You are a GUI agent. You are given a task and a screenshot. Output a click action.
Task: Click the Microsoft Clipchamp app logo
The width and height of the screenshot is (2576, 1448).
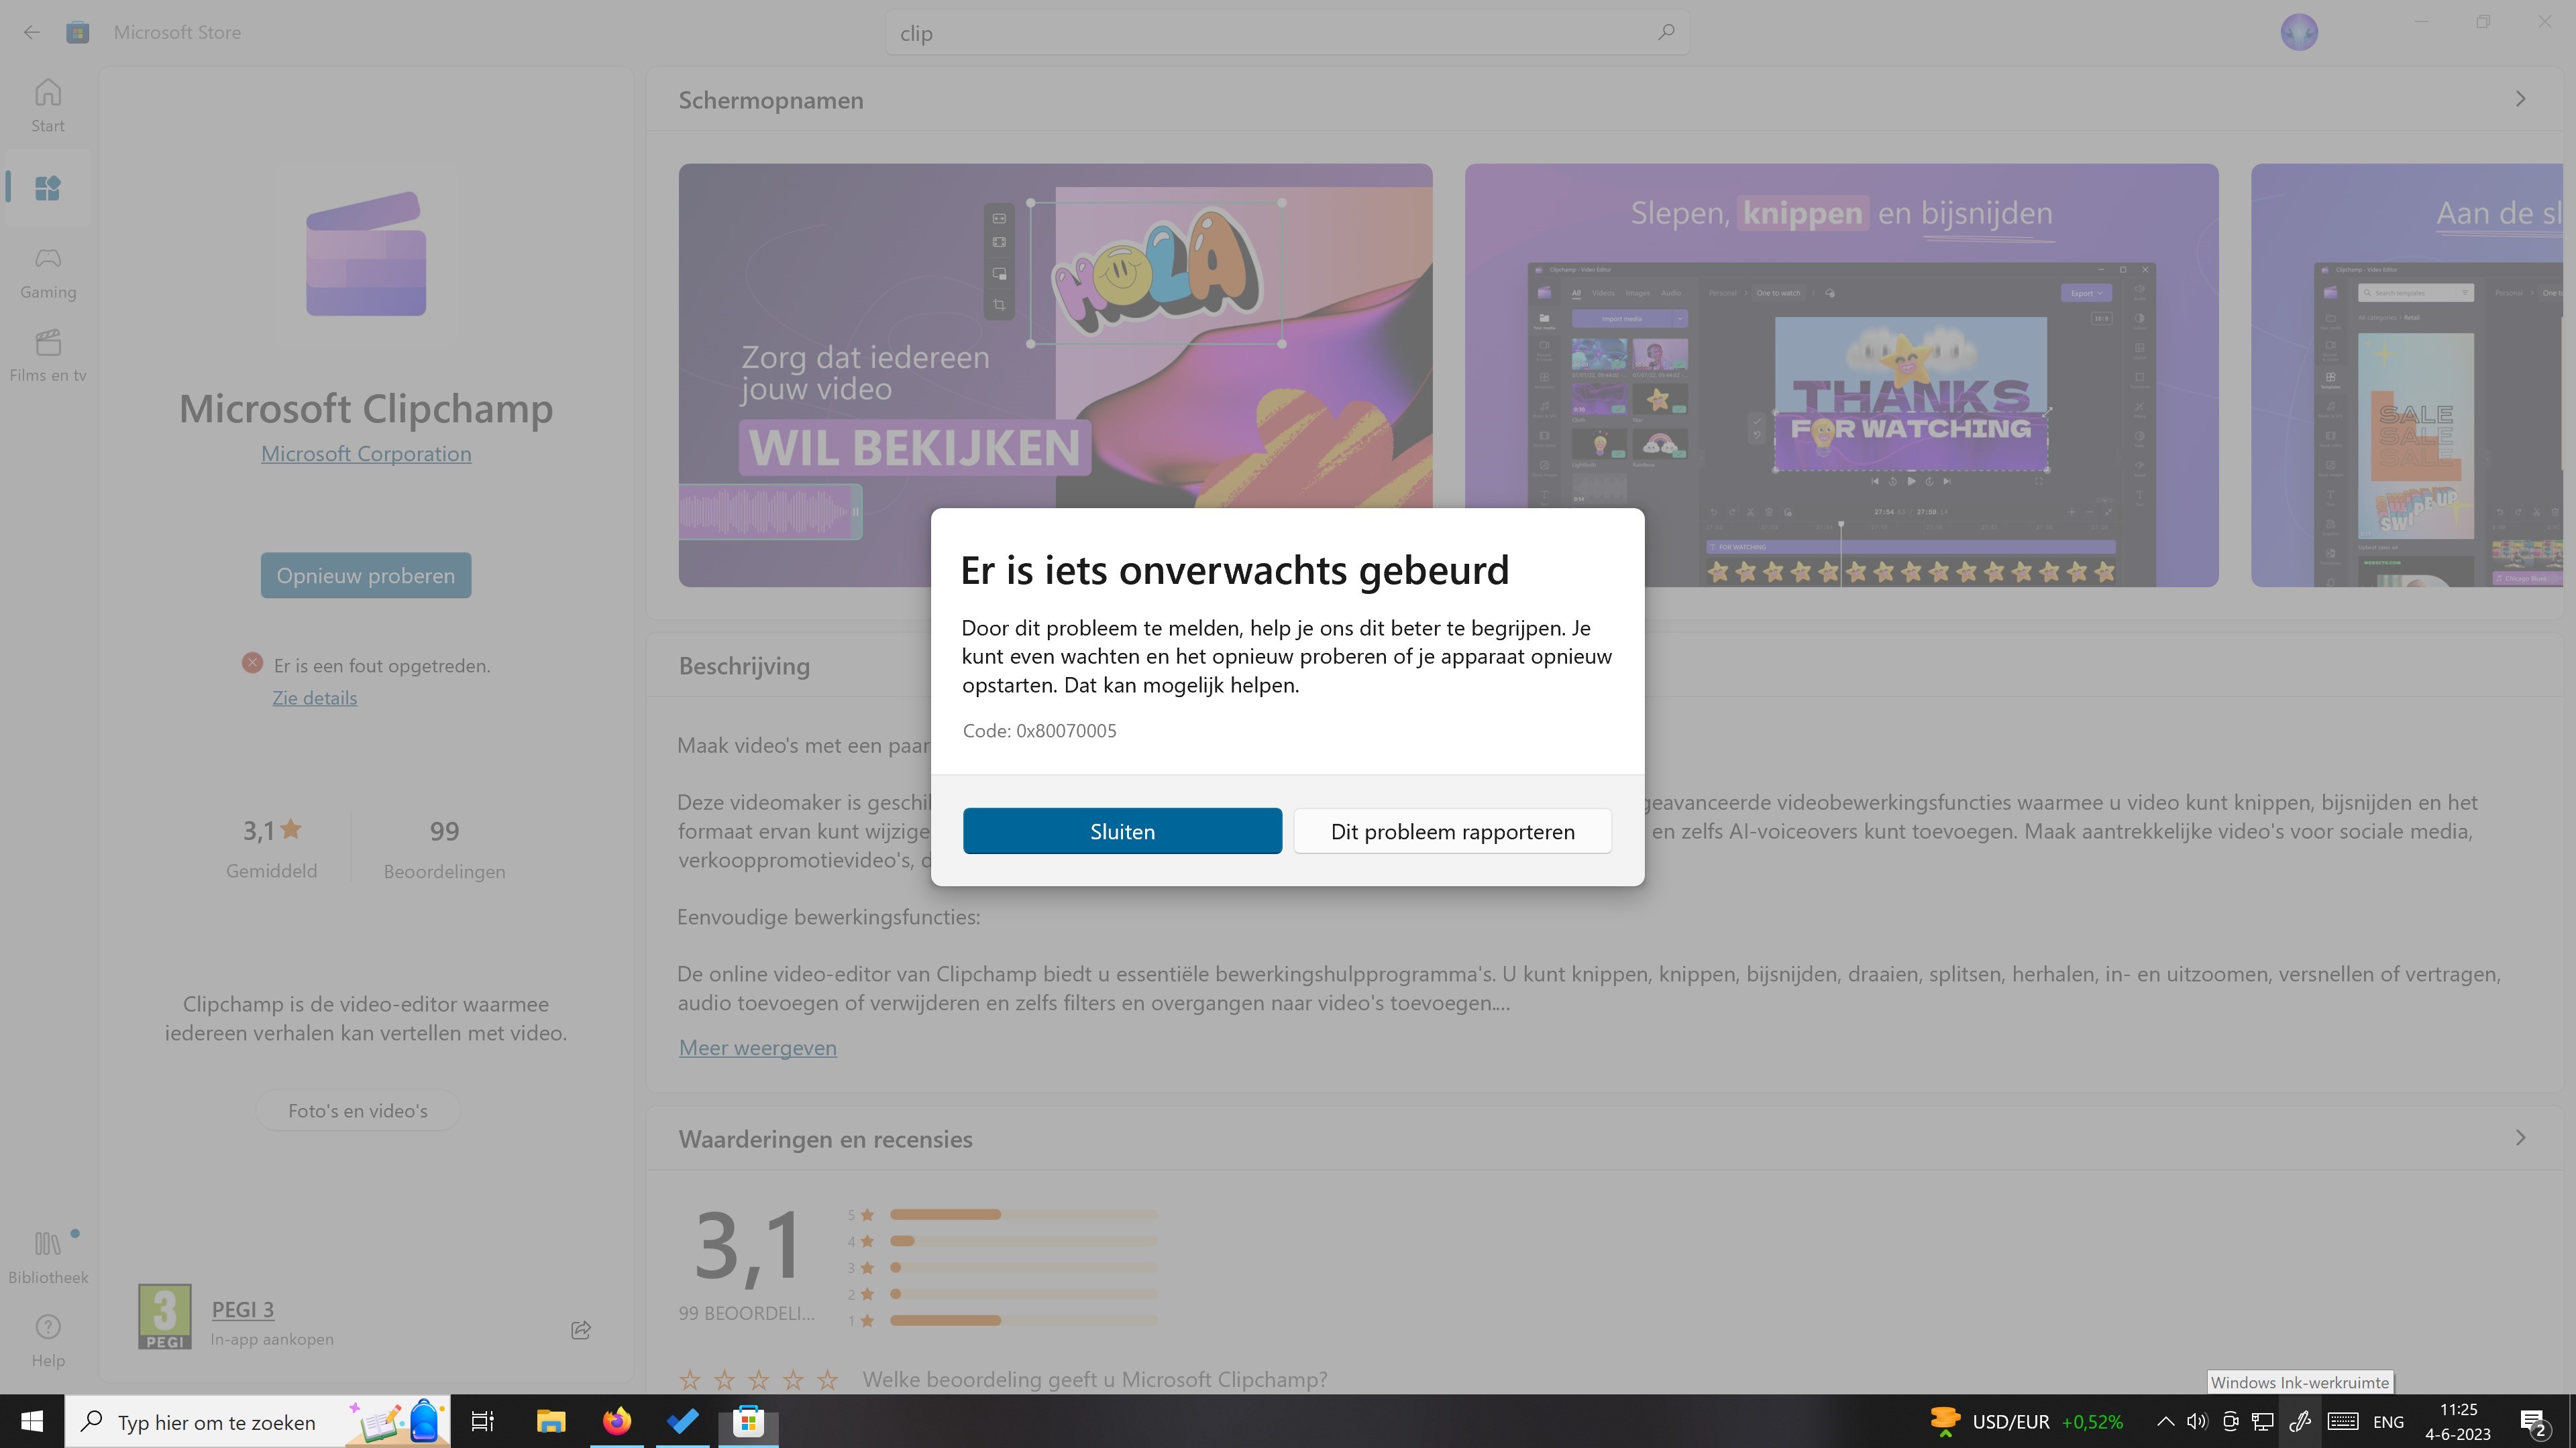[x=366, y=254]
